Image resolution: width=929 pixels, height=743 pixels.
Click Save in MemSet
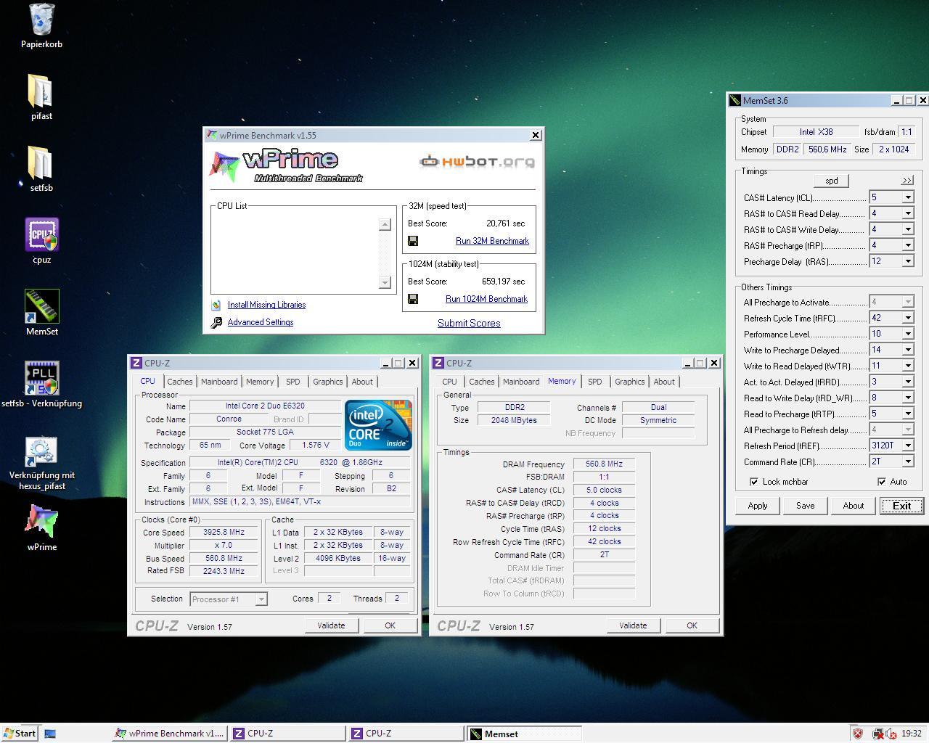coord(805,506)
